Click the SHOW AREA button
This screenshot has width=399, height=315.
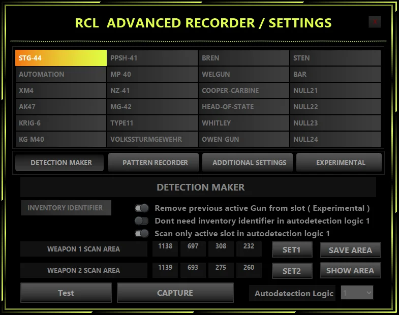(x=350, y=270)
